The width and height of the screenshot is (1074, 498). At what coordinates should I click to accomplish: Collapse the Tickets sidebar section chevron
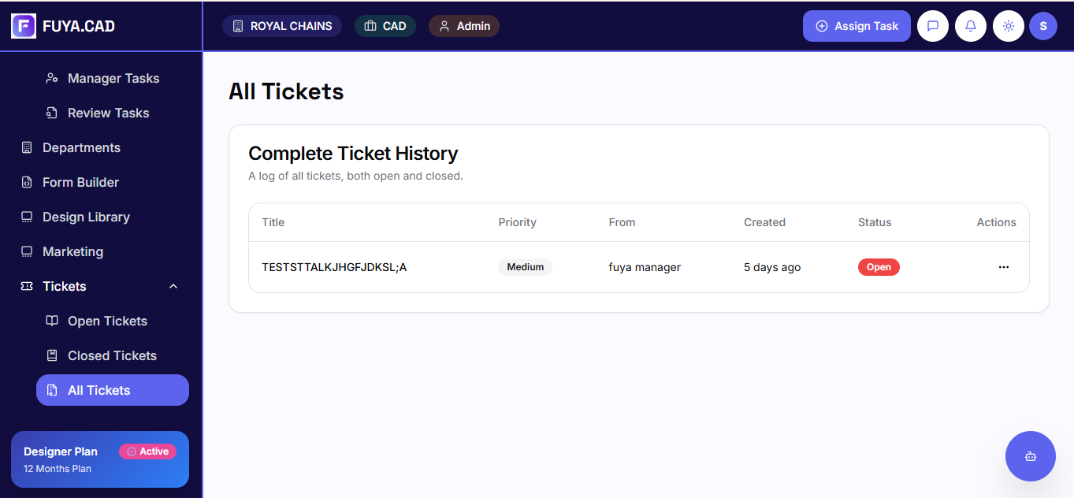coord(173,286)
